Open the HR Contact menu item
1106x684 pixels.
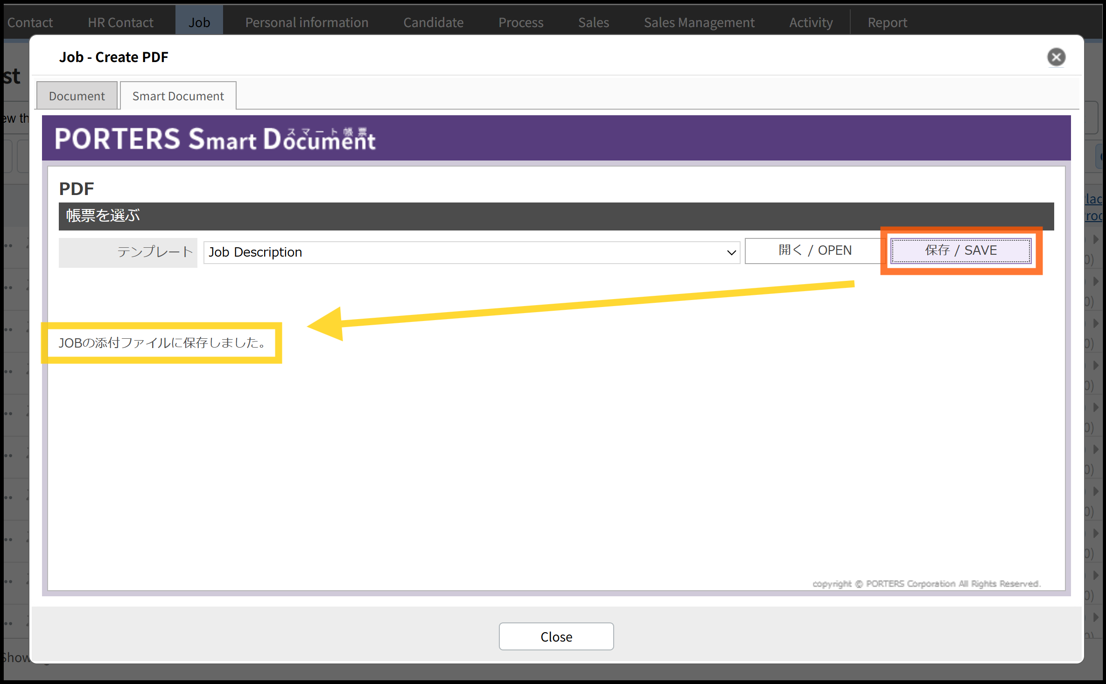[x=120, y=22]
